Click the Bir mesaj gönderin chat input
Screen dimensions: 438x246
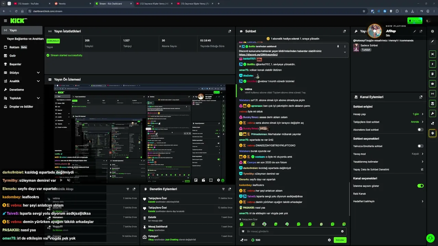(x=293, y=231)
